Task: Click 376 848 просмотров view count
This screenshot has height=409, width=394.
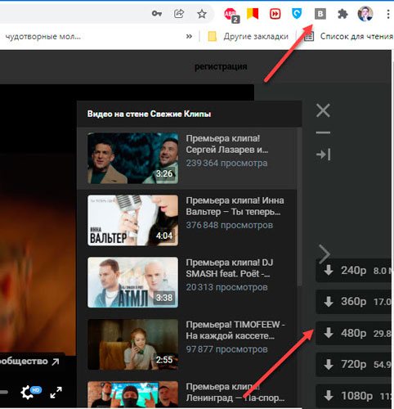Action: (230, 225)
